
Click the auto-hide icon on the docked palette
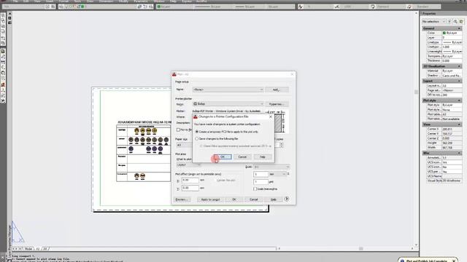(9, 18)
